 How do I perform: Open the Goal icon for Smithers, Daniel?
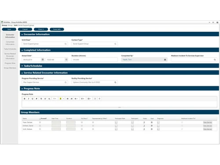point(152,126)
